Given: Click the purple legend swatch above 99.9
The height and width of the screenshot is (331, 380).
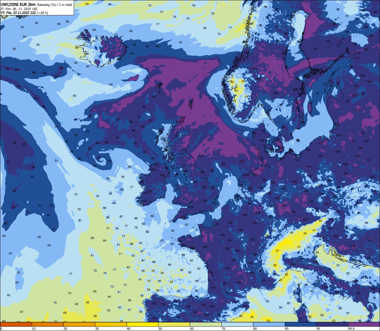Looking at the screenshot, I should click(x=364, y=324).
